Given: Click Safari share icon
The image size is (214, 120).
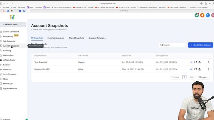Looking at the screenshot, I should click(206, 4).
